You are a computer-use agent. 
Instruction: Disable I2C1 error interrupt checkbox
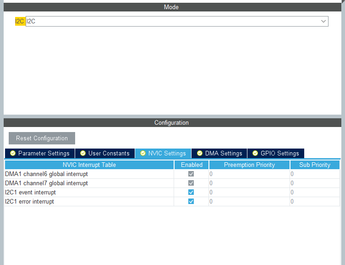(191, 201)
